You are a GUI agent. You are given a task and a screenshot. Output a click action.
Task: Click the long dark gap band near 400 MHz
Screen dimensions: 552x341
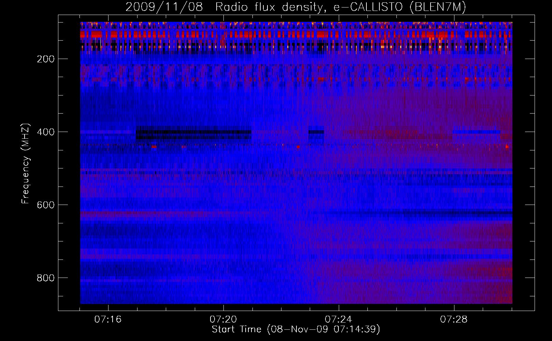(194, 134)
